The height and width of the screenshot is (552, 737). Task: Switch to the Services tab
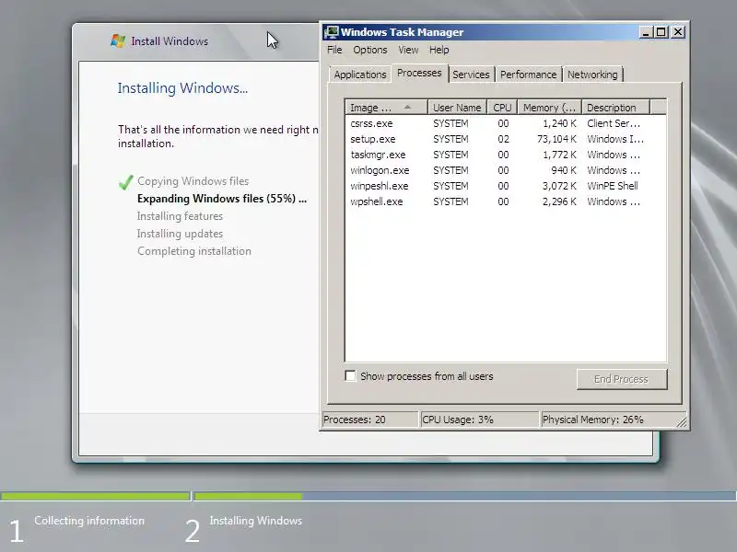(471, 75)
